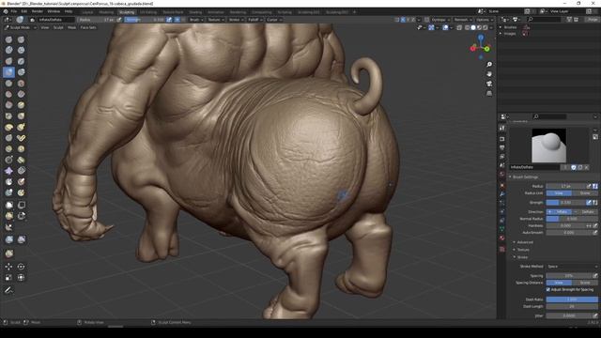Set Radius Unit to Scene
The height and width of the screenshot is (338, 601).
pyautogui.click(x=584, y=193)
